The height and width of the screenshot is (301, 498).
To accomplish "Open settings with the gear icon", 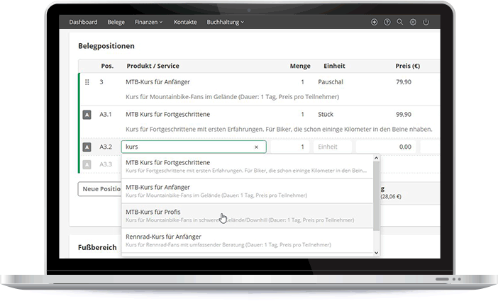I will (x=413, y=23).
